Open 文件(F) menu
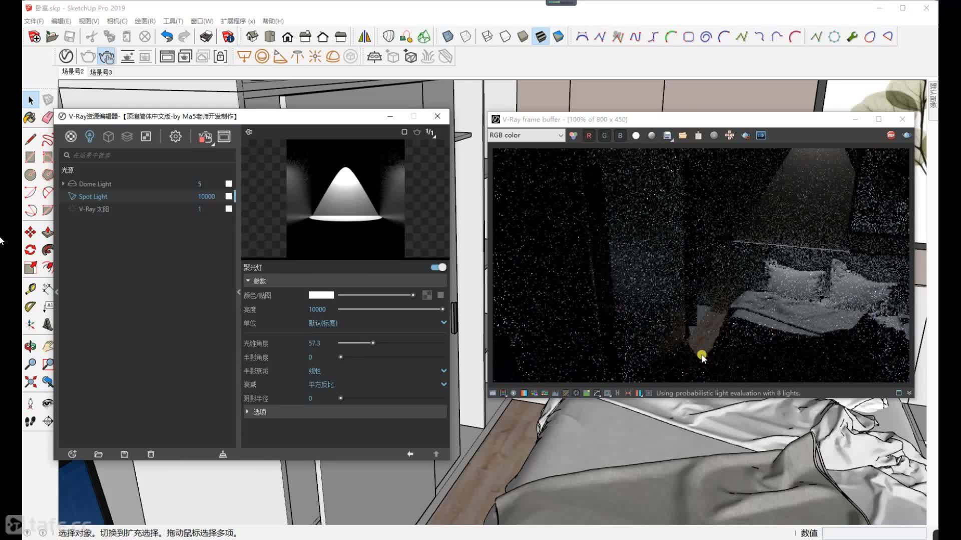 (34, 21)
